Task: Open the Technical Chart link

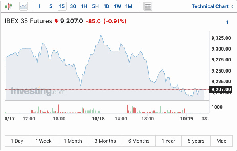Action: click(x=213, y=6)
